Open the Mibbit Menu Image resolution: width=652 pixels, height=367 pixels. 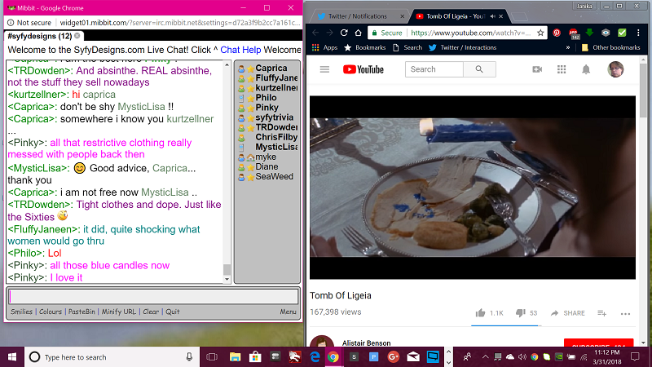point(288,312)
